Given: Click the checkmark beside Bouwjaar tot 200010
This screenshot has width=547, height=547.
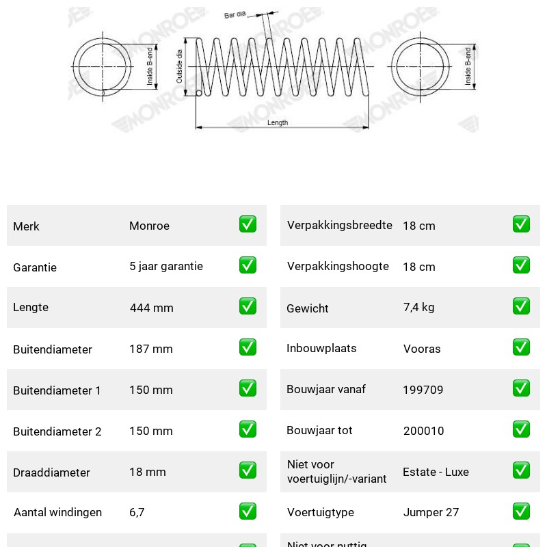Looking at the screenshot, I should tap(521, 429).
